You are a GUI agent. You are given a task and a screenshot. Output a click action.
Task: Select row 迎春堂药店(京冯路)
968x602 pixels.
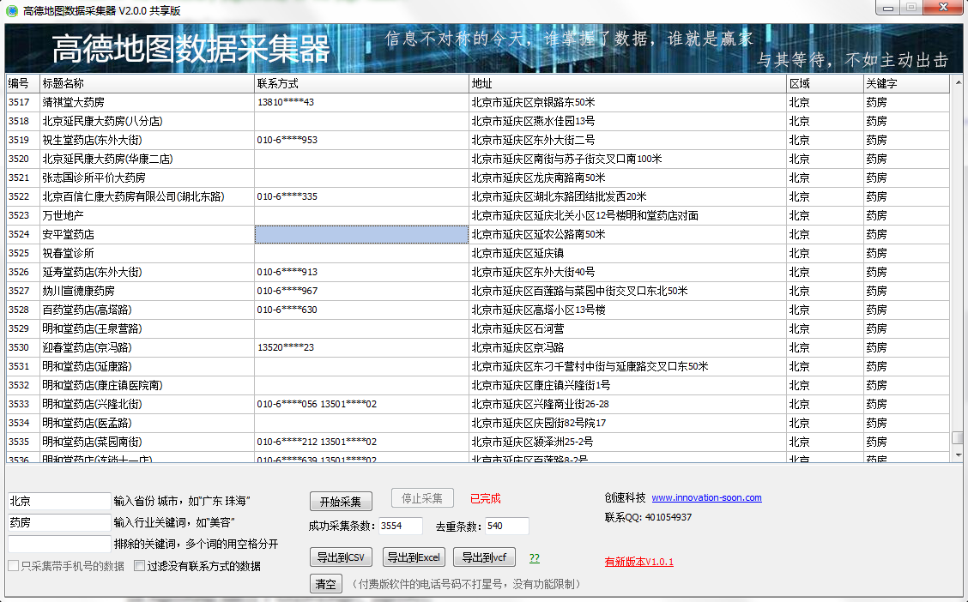(478, 347)
